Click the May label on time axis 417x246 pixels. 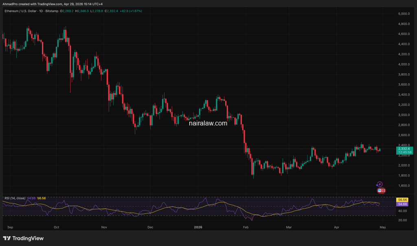[383, 226]
